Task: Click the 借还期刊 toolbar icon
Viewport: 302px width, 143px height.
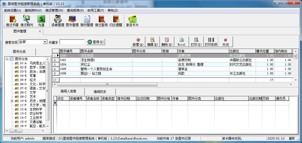Action: click(x=27, y=21)
